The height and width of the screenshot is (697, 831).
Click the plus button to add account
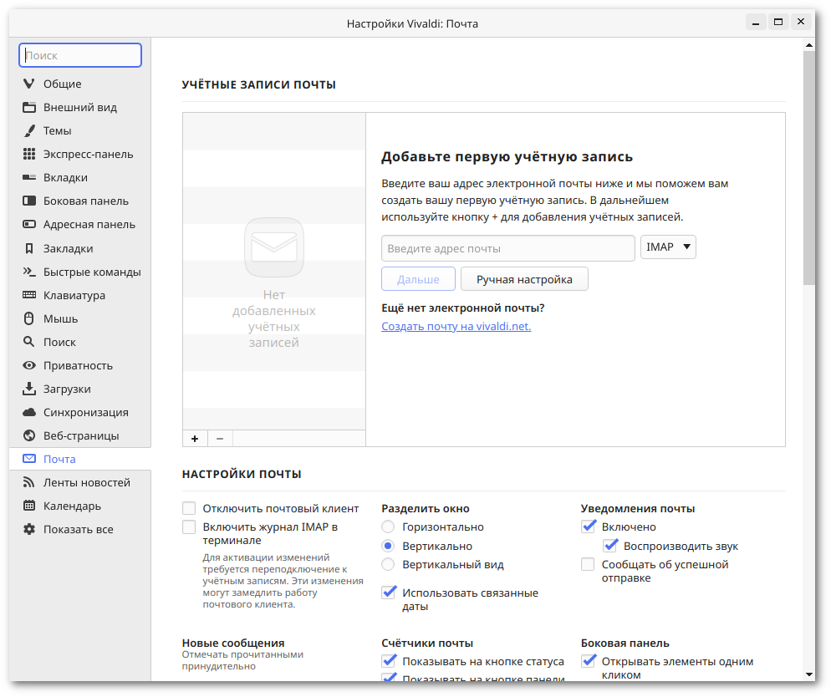coord(195,438)
